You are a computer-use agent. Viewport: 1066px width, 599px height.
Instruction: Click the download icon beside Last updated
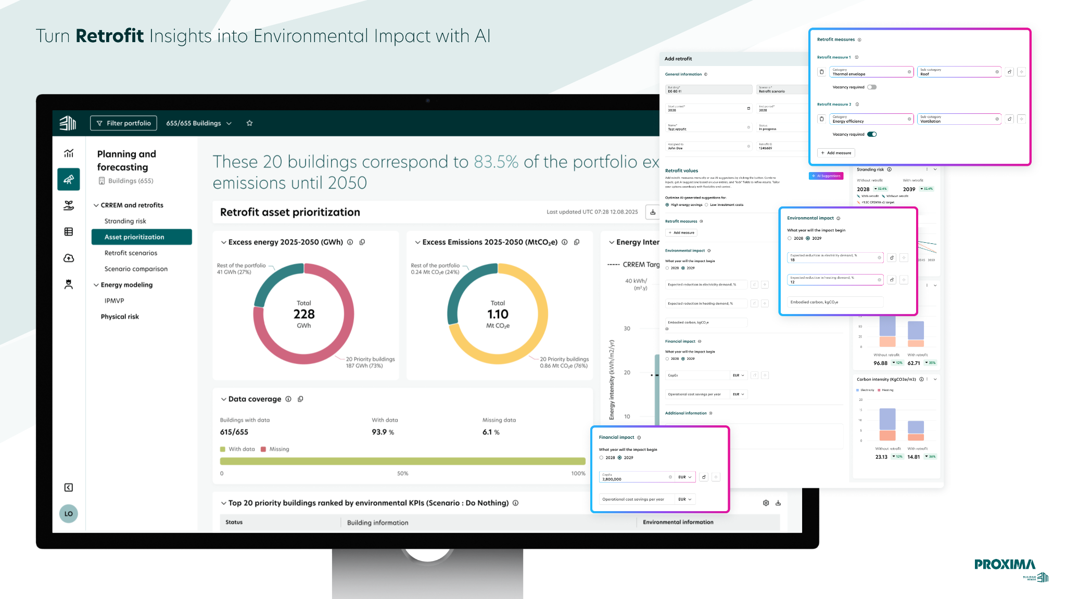pos(653,212)
